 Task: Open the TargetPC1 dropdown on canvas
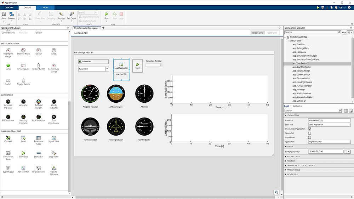[107, 69]
